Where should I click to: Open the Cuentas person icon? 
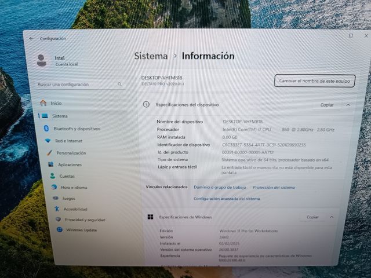point(53,176)
